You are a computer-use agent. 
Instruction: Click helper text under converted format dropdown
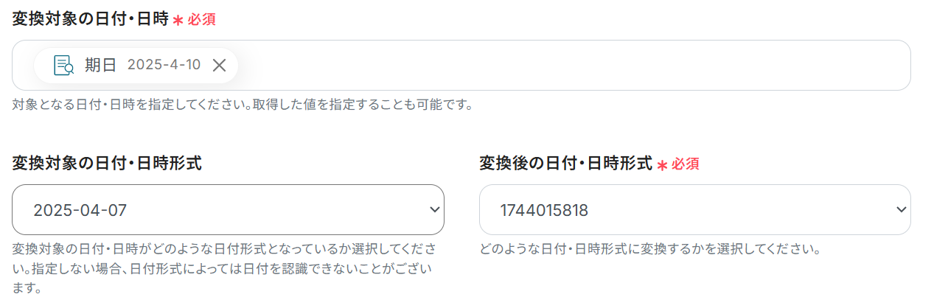pos(650,248)
